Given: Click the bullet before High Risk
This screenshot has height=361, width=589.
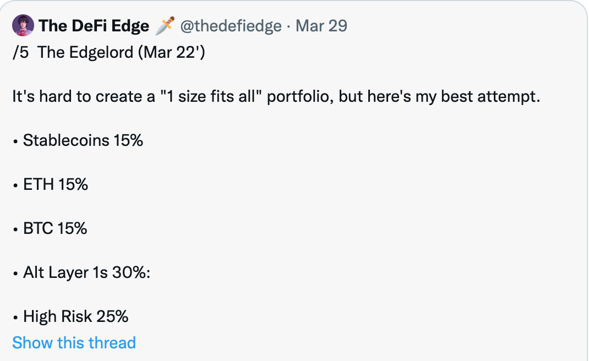Looking at the screenshot, I should click(15, 318).
